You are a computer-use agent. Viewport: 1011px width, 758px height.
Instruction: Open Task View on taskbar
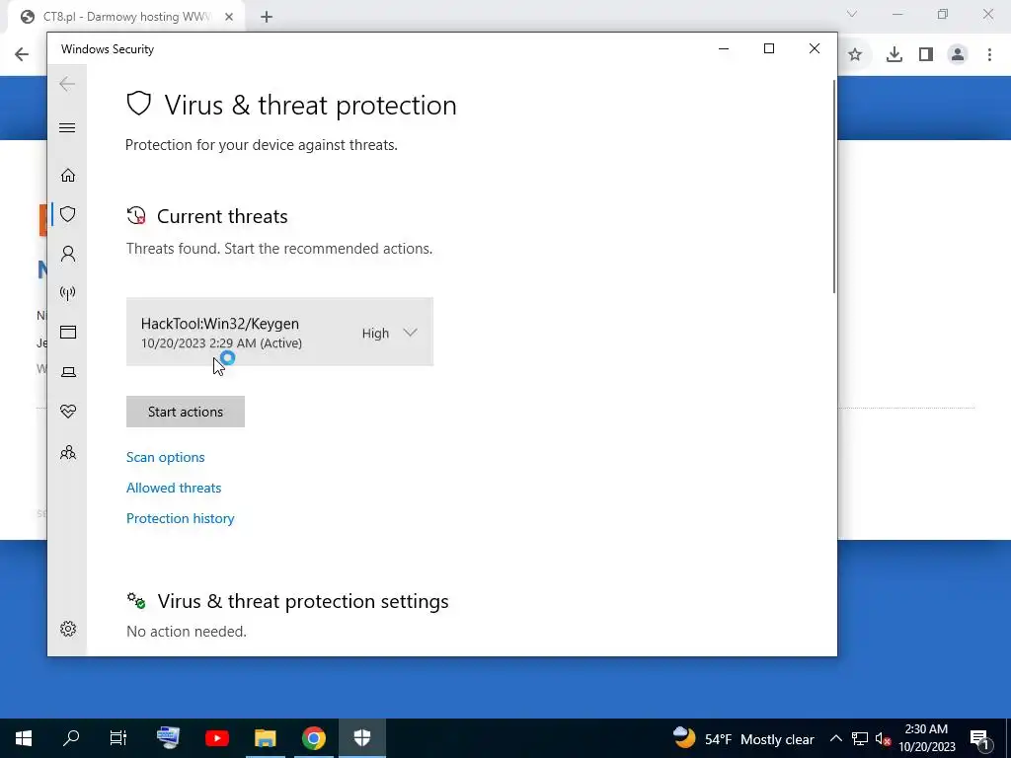[x=118, y=738]
